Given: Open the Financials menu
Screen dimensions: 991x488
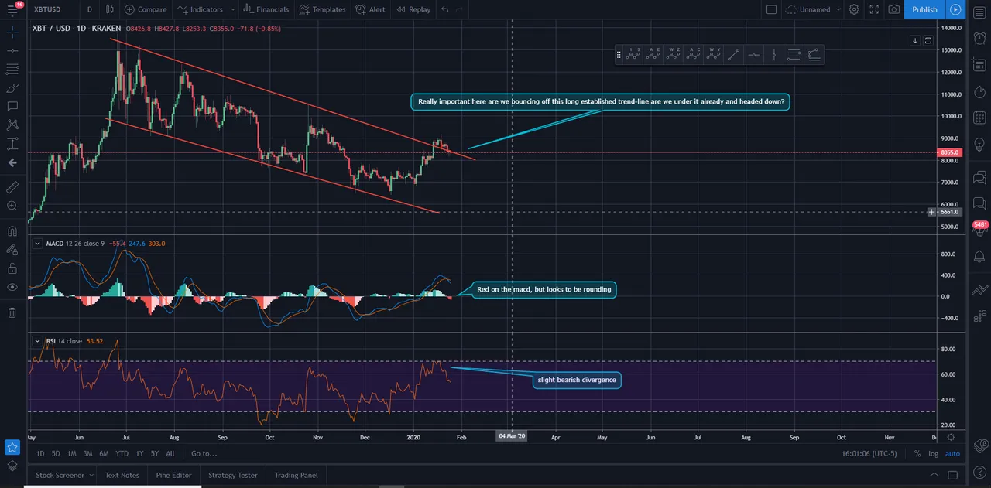Looking at the screenshot, I should (266, 9).
